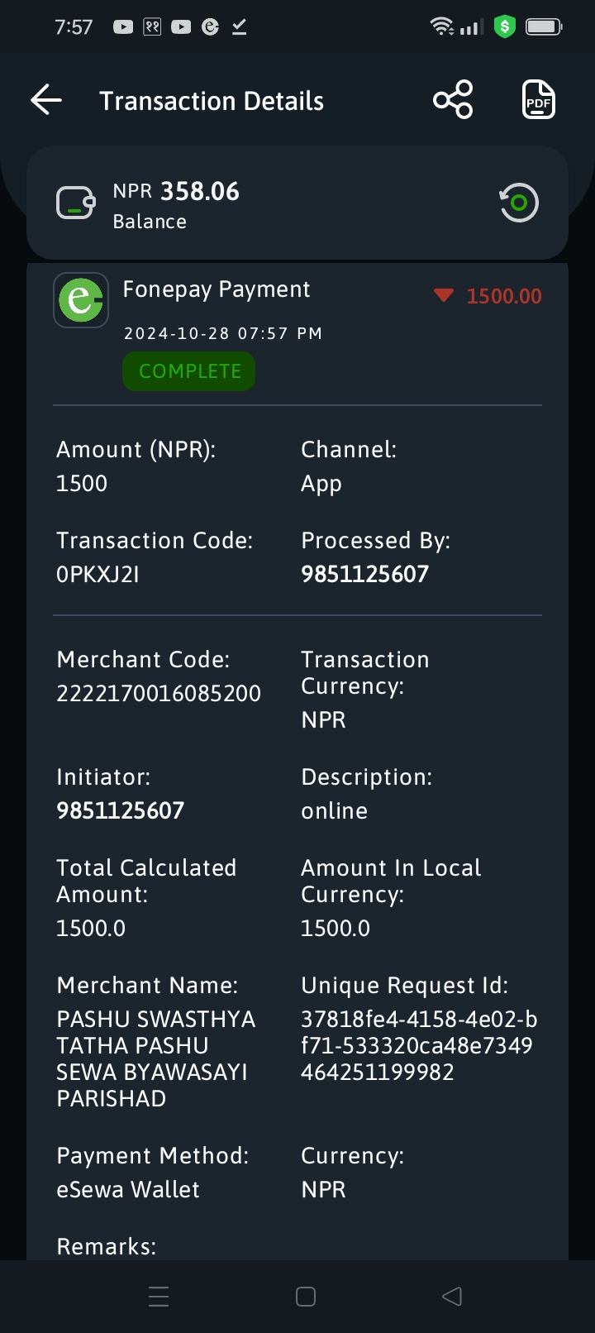The width and height of the screenshot is (595, 1333).
Task: Tap the Unique Request Id value
Action: point(419,1045)
